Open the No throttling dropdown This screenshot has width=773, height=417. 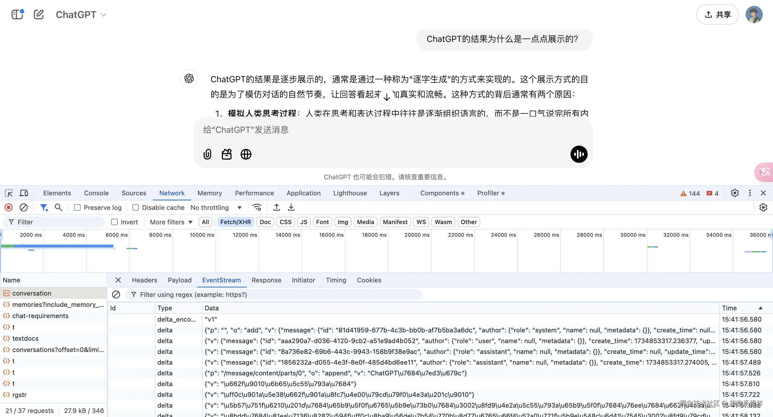coord(216,207)
